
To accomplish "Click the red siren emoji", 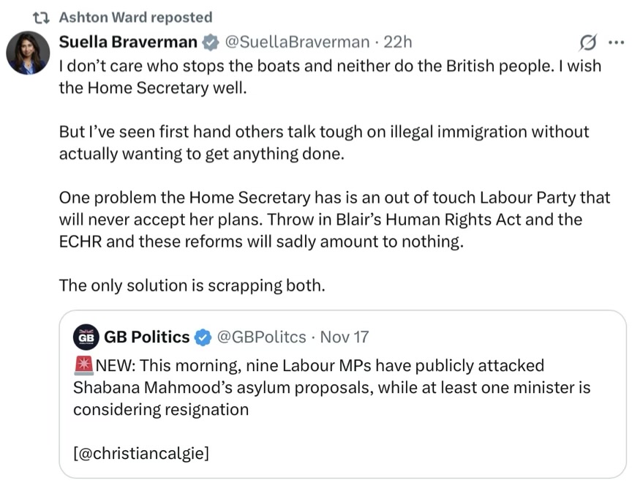I will click(83, 365).
